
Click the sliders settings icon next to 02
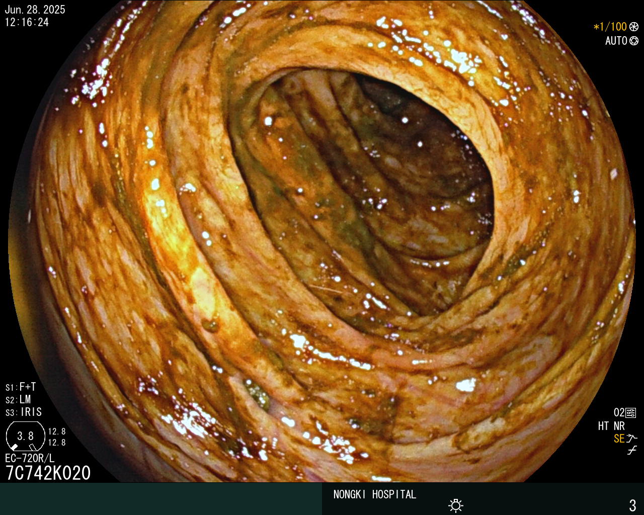(x=631, y=413)
